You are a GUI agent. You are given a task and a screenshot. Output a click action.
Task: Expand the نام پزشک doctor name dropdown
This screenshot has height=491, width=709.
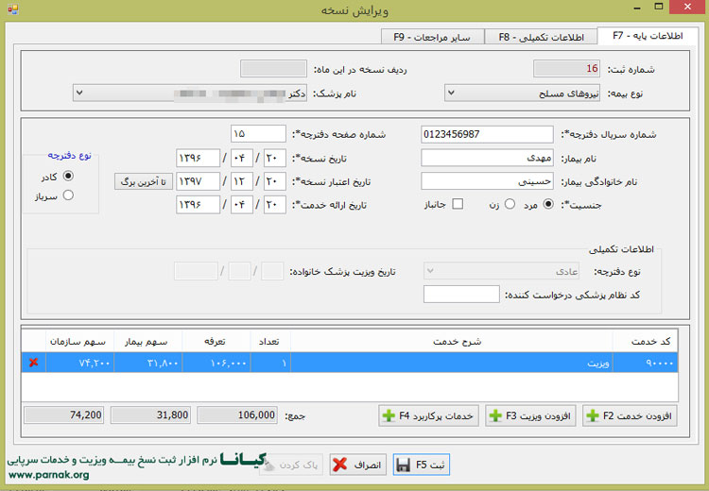coord(78,93)
